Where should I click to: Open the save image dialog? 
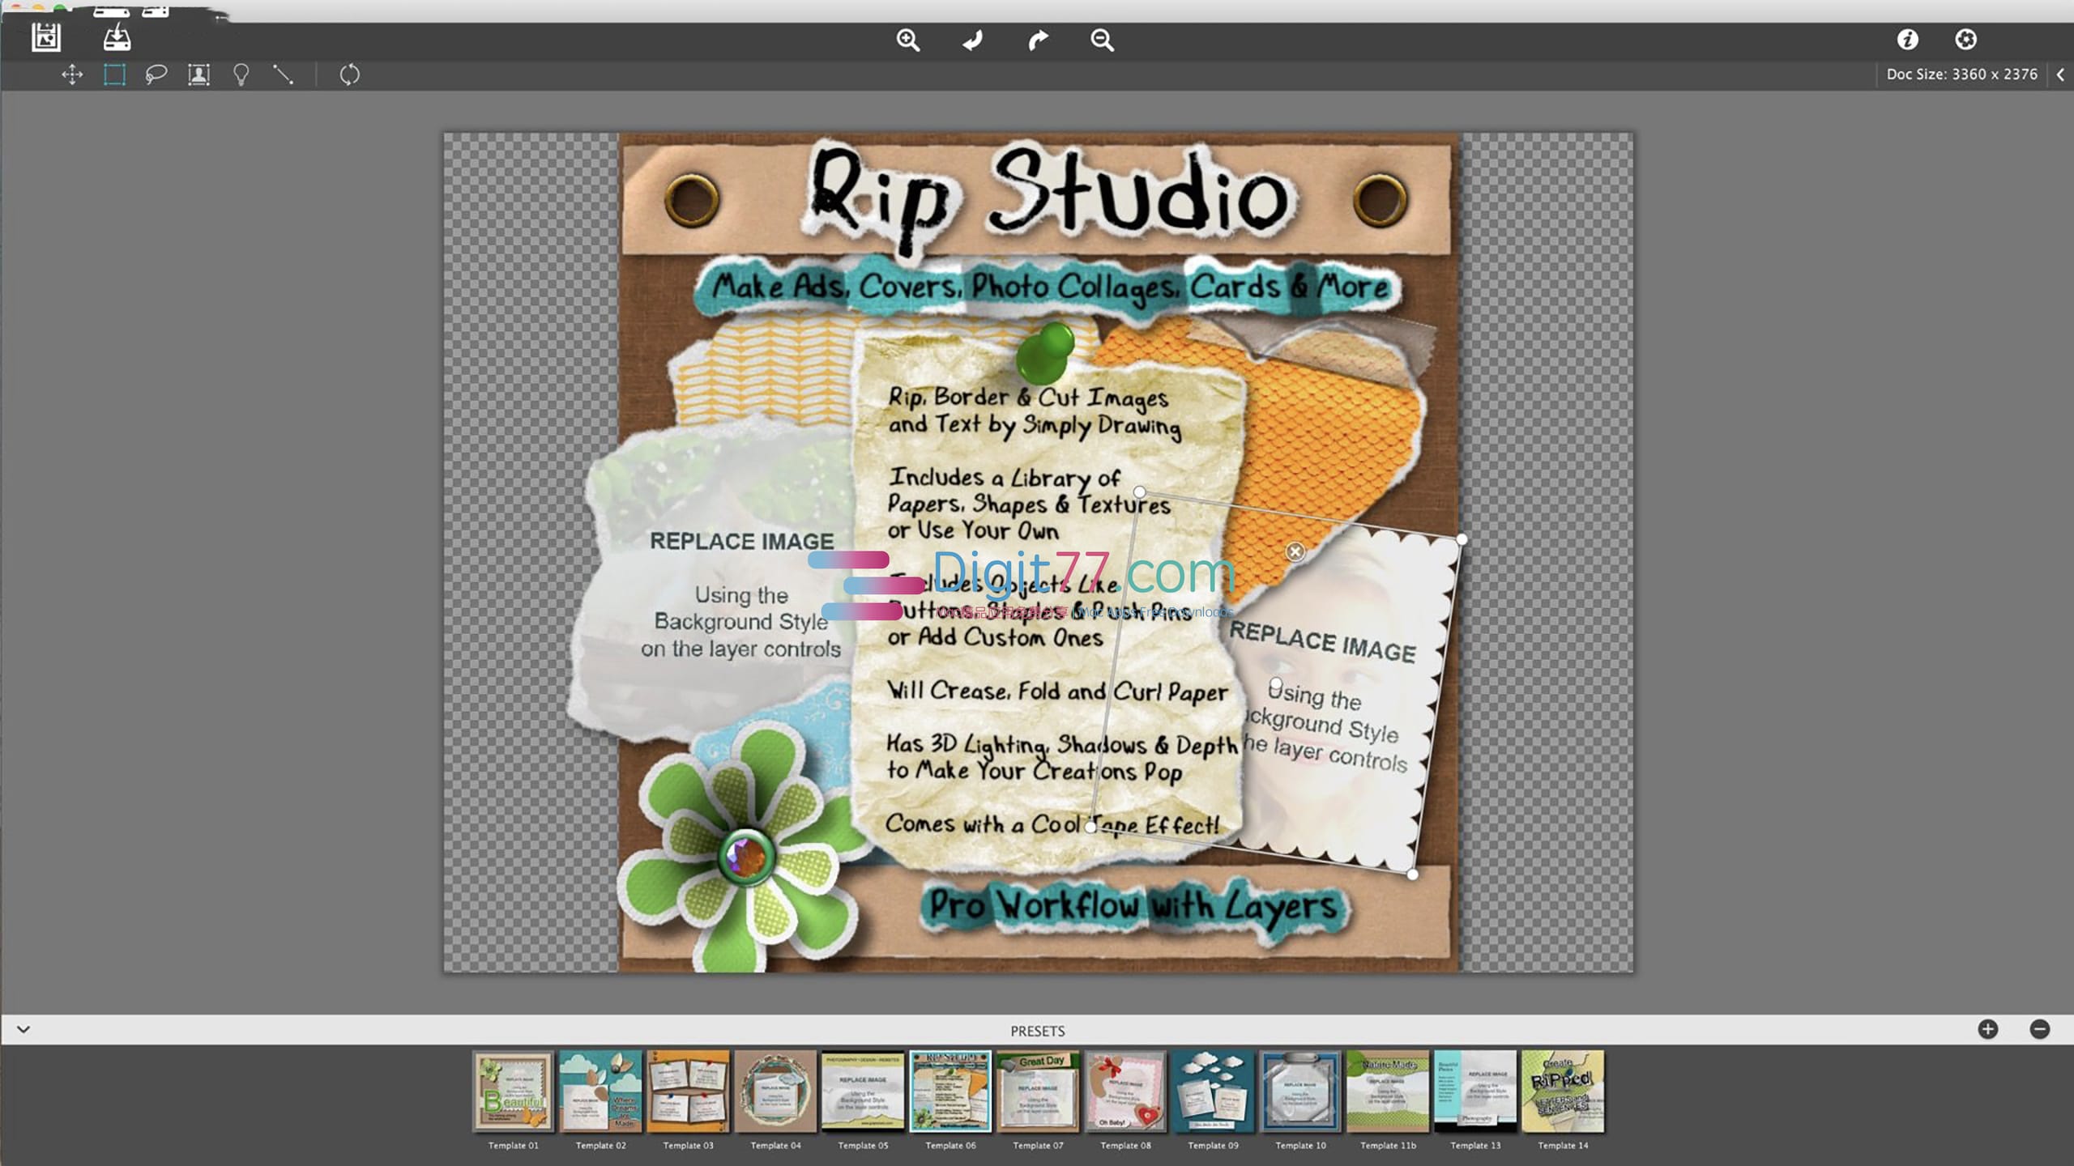(46, 36)
